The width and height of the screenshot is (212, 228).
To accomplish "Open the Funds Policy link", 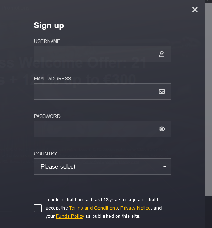I will click(70, 216).
